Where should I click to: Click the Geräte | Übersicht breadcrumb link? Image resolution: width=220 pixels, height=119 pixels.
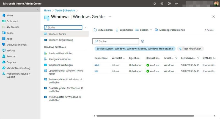[65, 10]
